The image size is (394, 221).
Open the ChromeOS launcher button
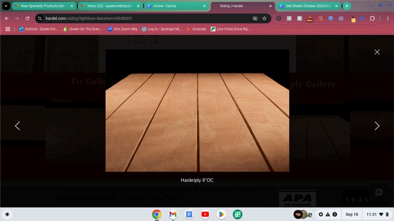point(7,214)
